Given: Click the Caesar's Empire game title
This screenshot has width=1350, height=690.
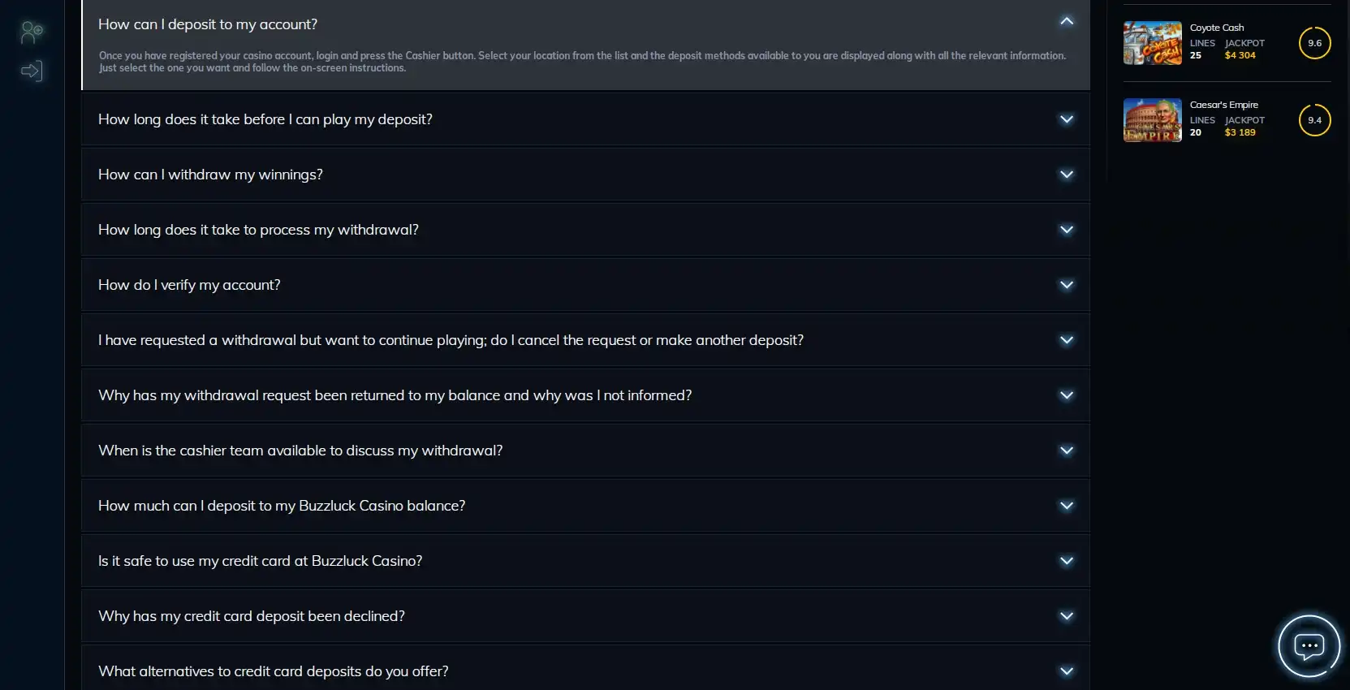Looking at the screenshot, I should click(1223, 105).
